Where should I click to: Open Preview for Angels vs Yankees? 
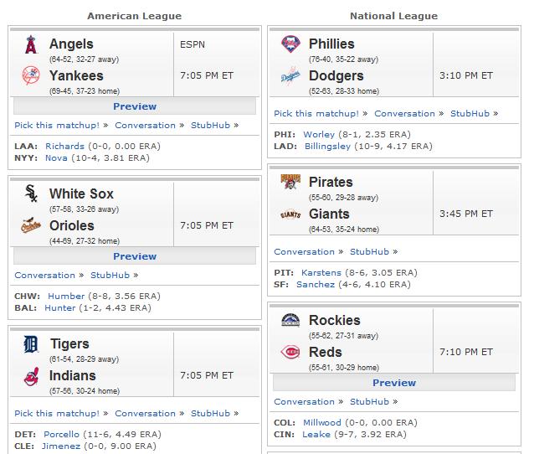[x=135, y=106]
